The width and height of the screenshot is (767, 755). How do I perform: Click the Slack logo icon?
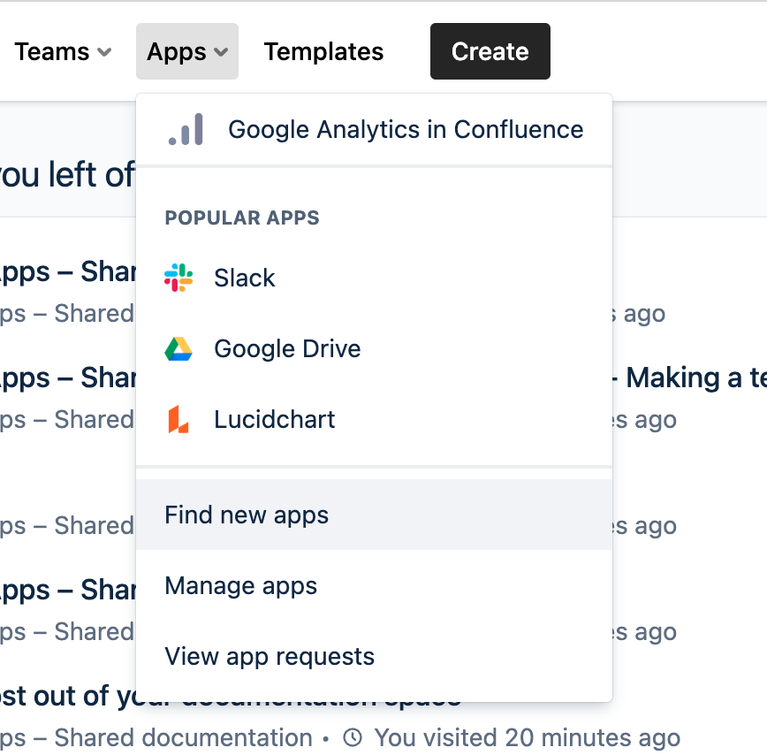coord(178,278)
